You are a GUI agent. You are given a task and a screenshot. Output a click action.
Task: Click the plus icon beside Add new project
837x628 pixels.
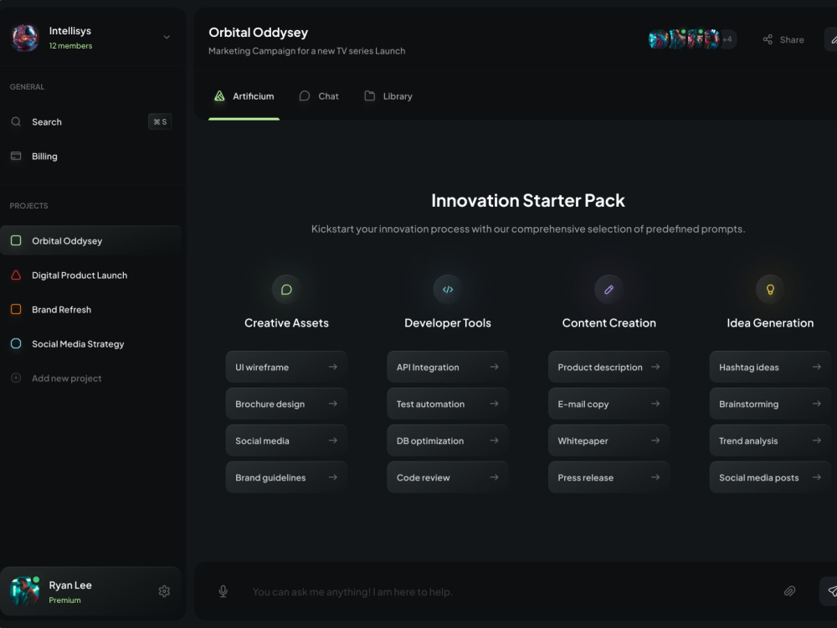coord(16,378)
